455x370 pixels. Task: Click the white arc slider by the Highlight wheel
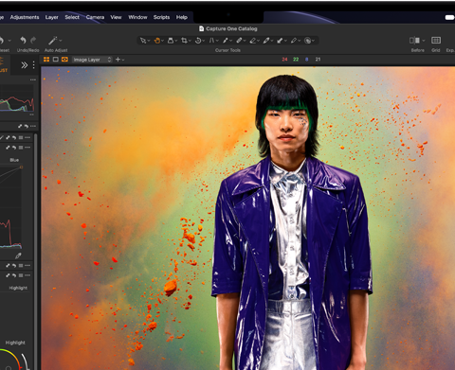tap(26, 361)
